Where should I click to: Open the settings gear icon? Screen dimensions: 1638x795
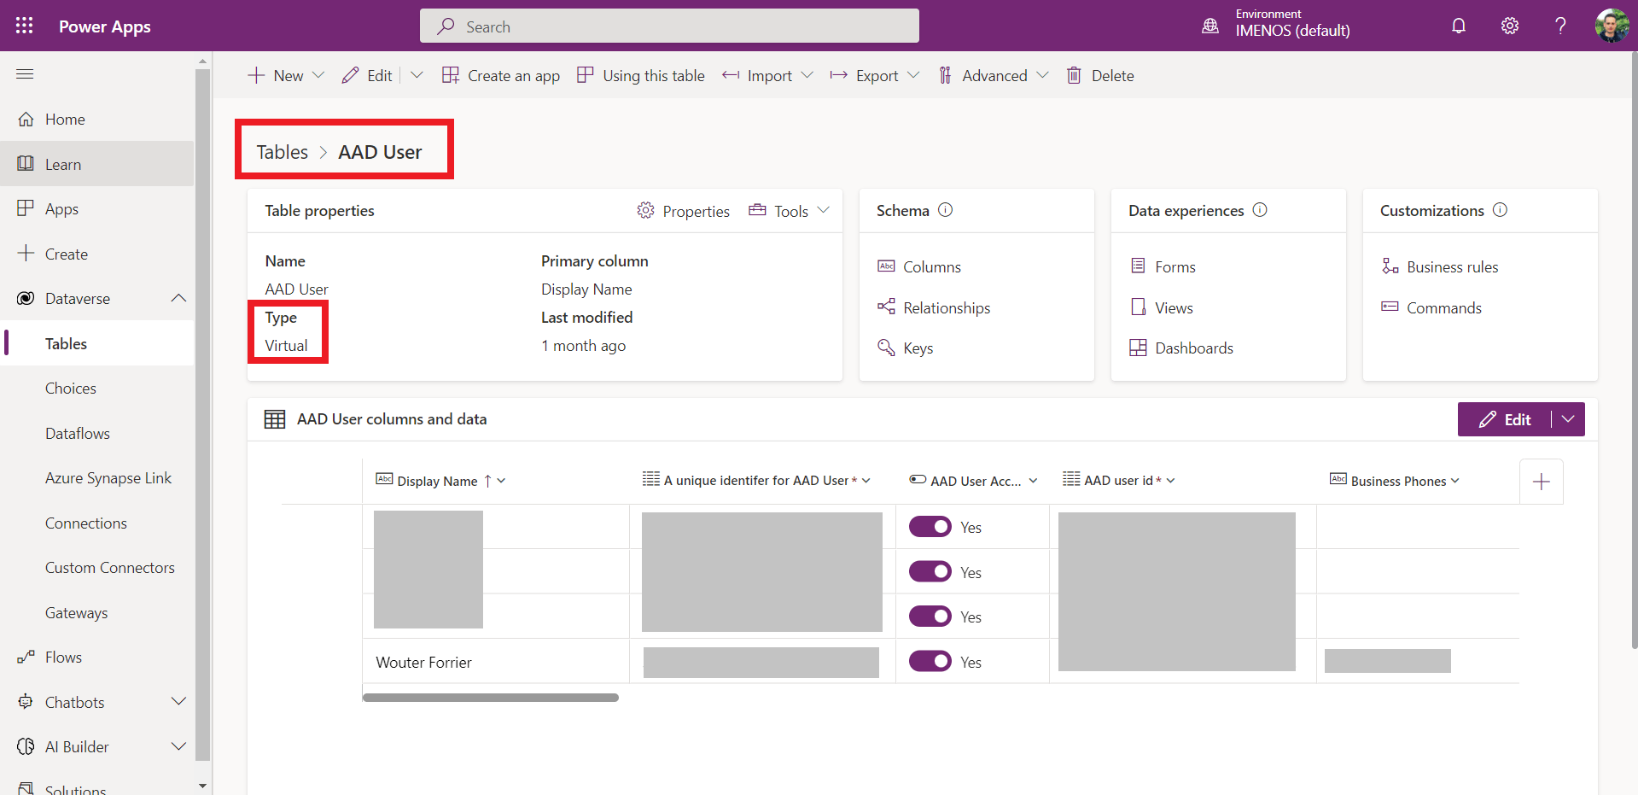1510,26
